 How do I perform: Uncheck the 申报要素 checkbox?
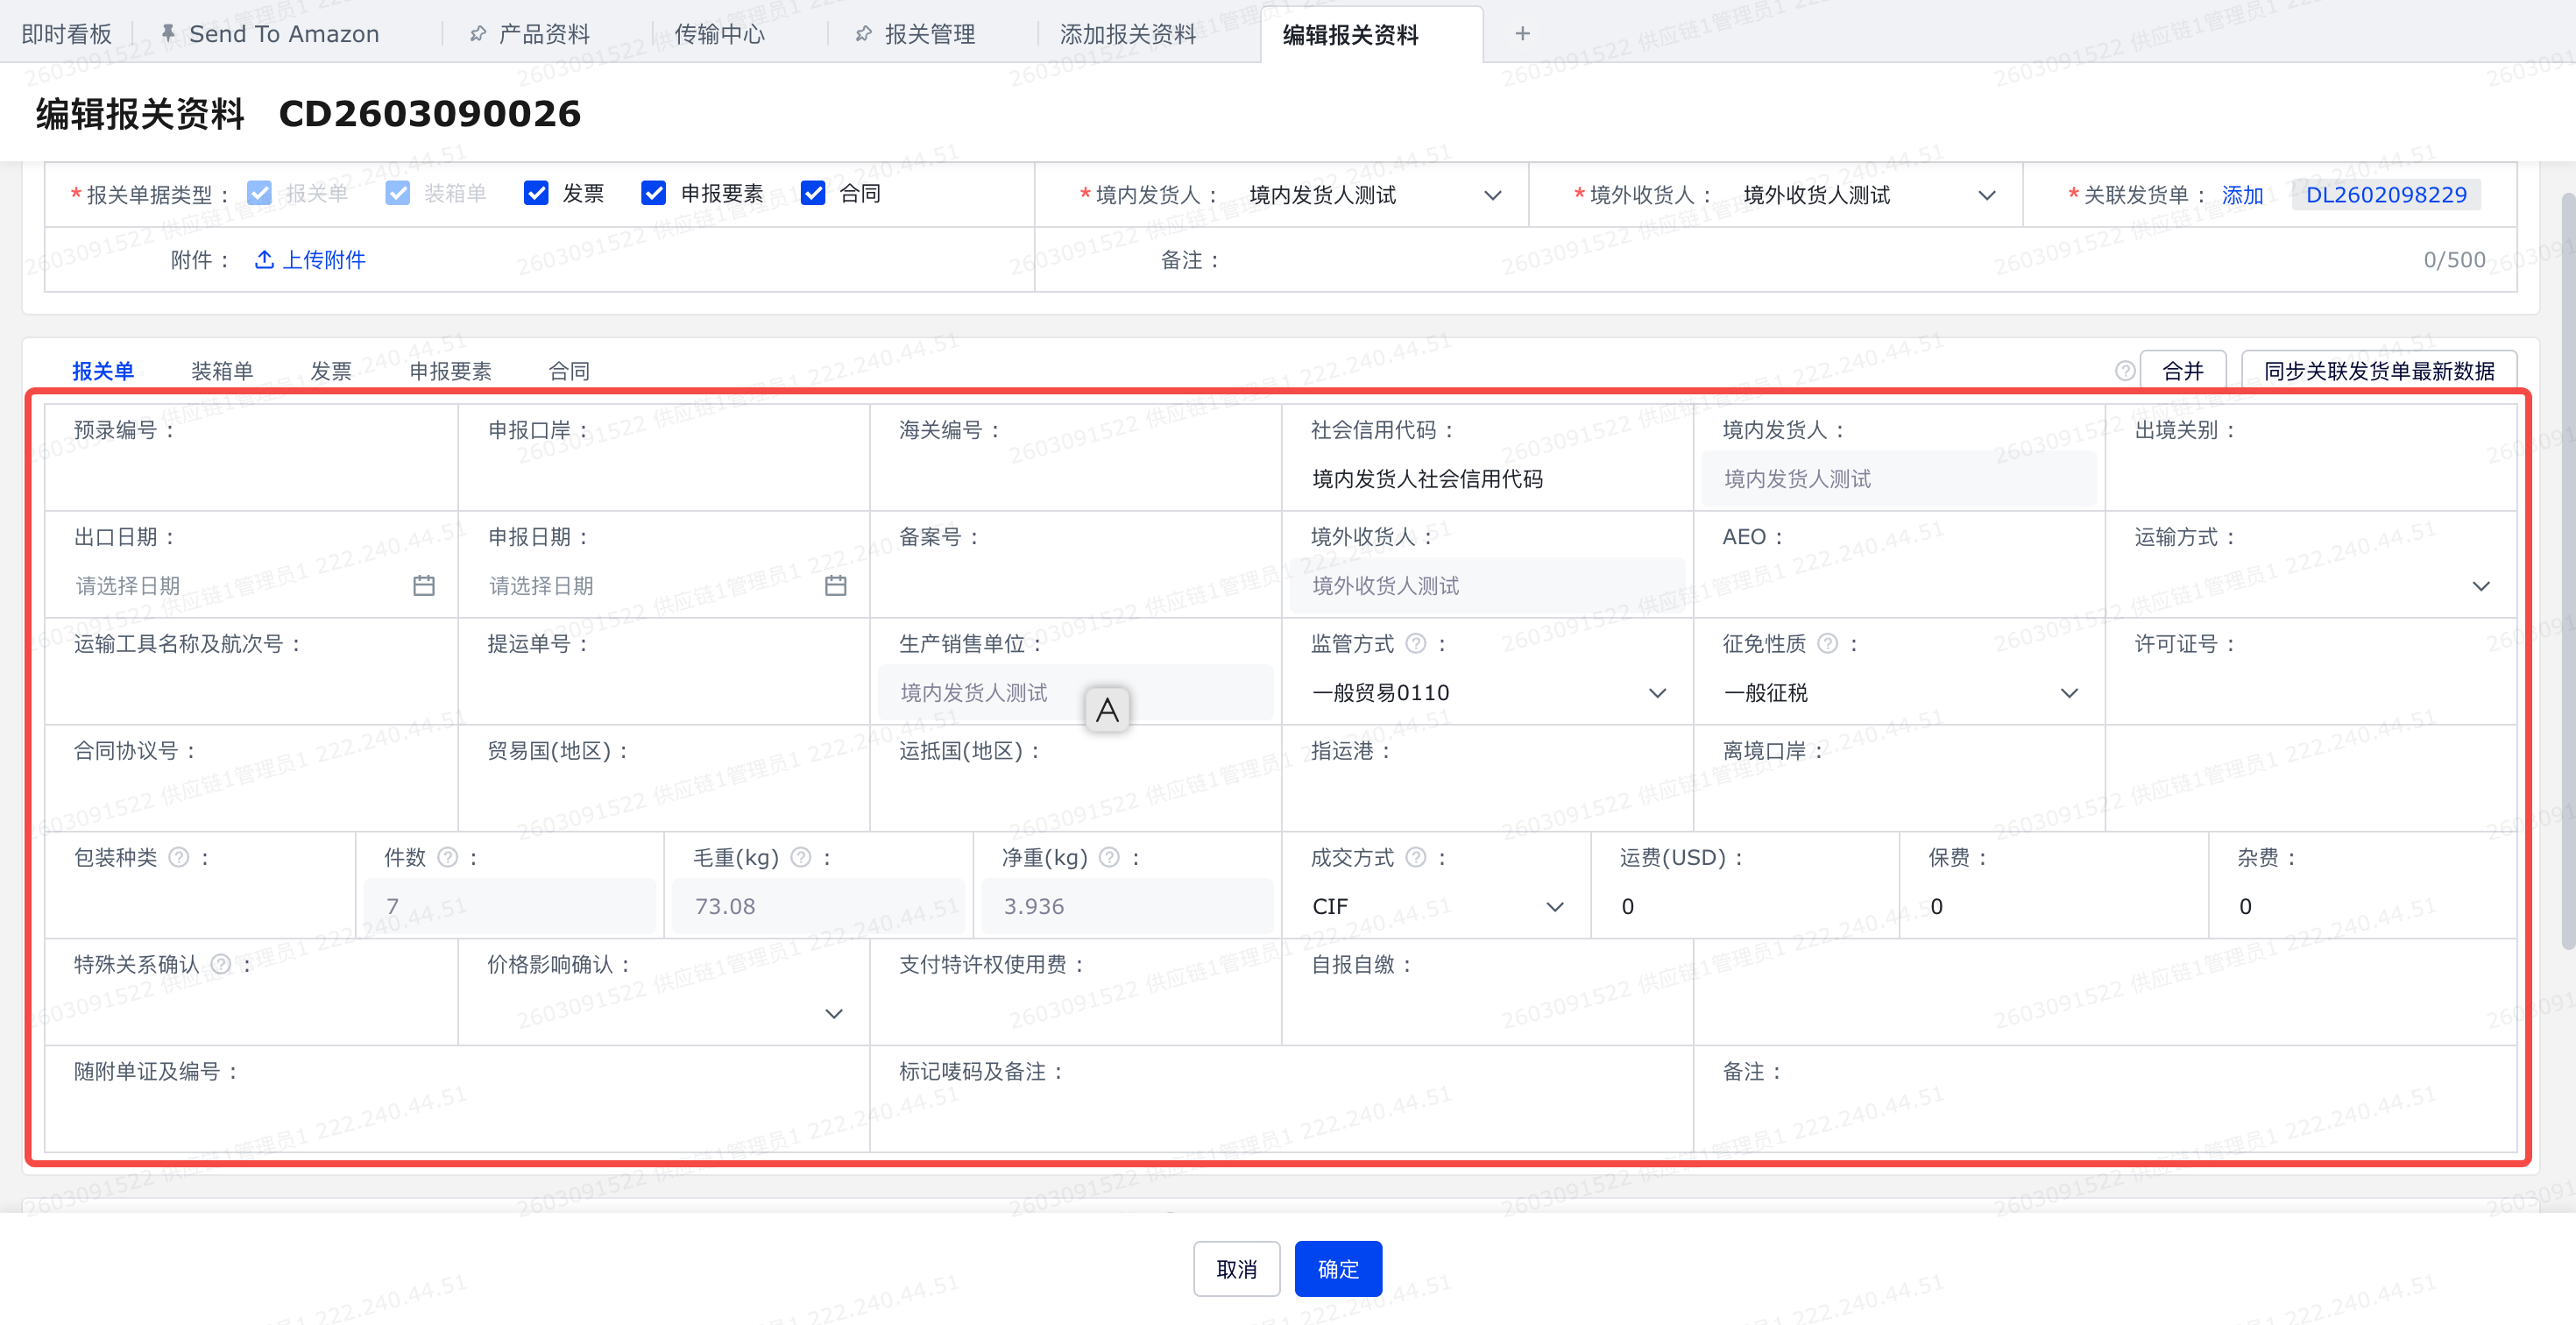654,193
